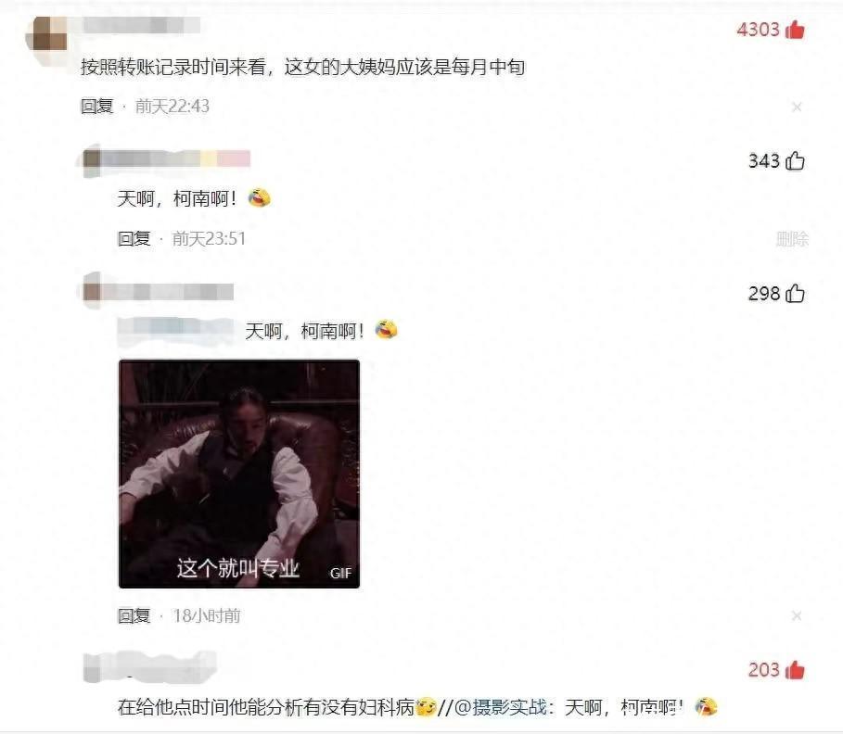
Task: Click 回复 under the 前天22:43 comment
Action: [97, 107]
